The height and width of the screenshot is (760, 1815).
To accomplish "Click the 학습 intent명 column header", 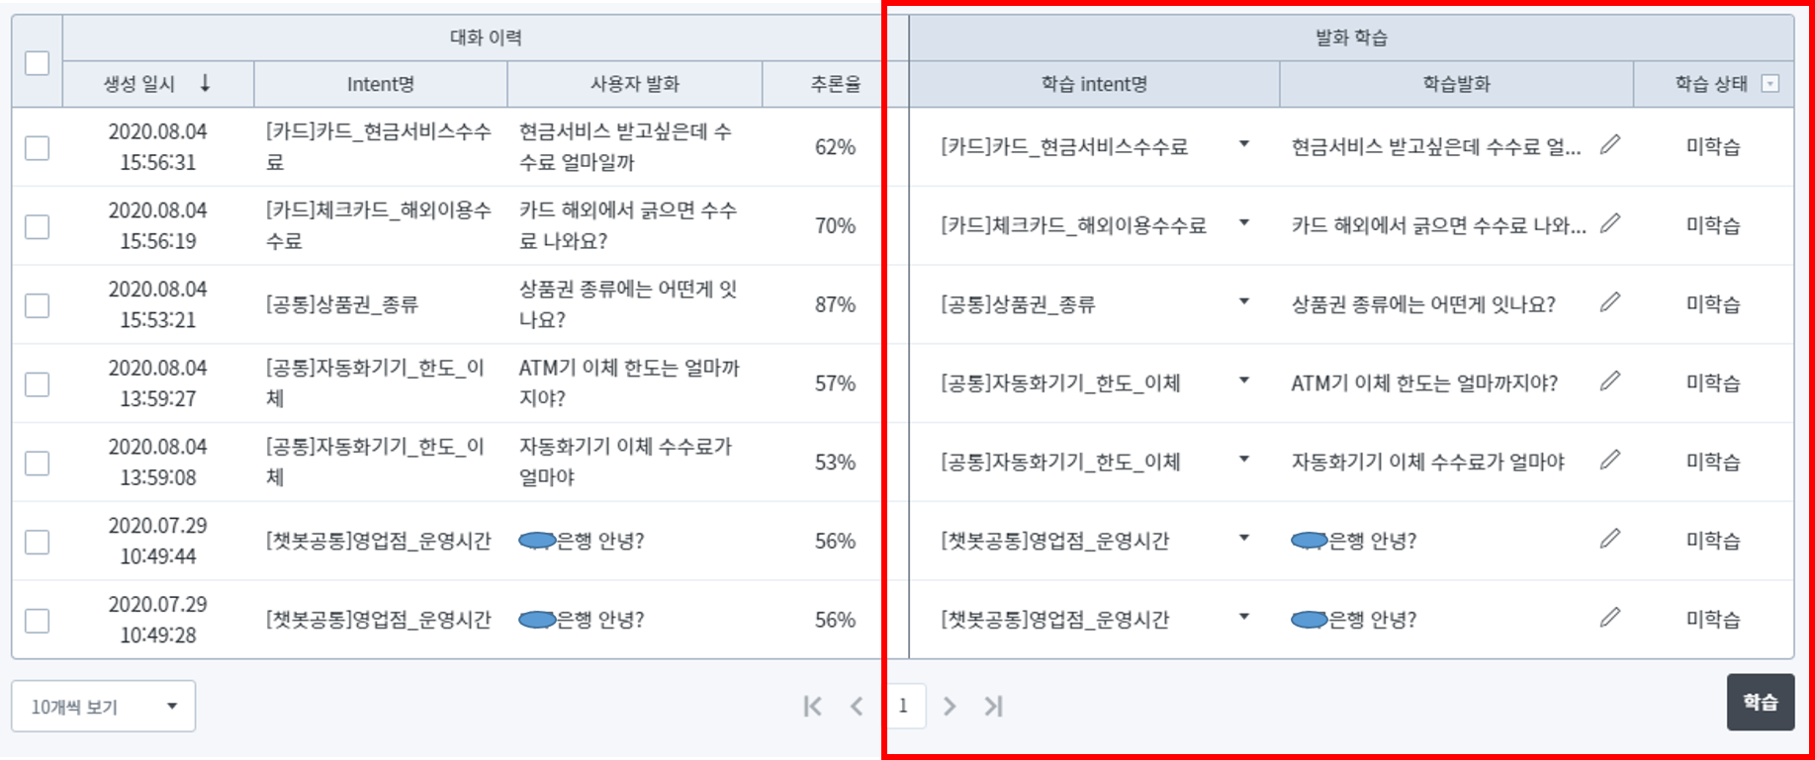I will 1094,84.
